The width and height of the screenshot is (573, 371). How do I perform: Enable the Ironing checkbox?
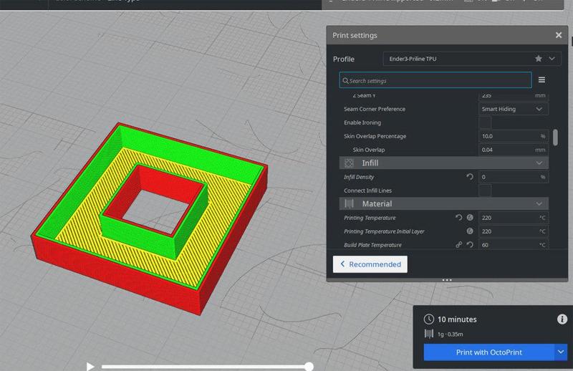pyautogui.click(x=485, y=122)
